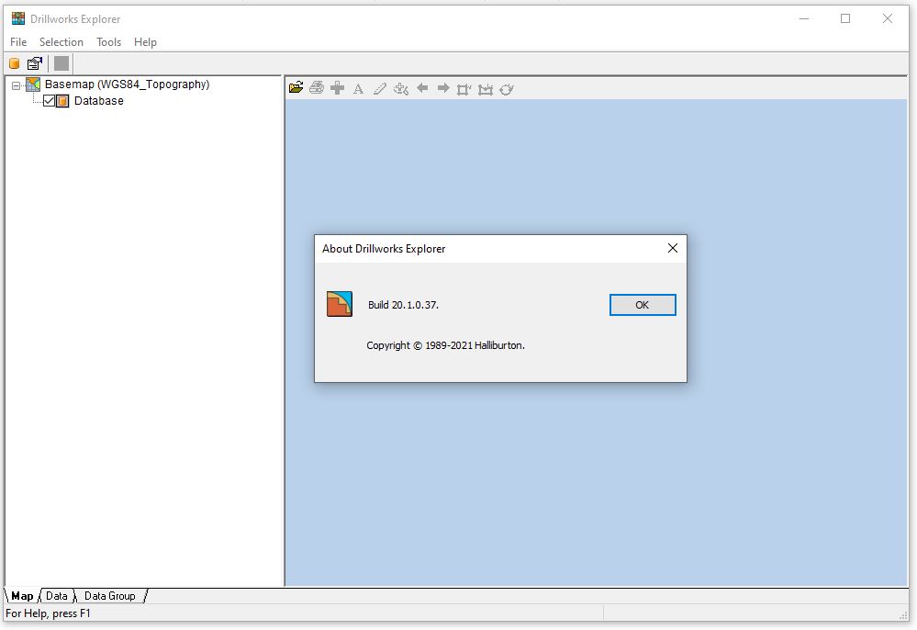Activate the zoom-in magnifier tool
Screen dimensions: 917x630
[x=399, y=89]
